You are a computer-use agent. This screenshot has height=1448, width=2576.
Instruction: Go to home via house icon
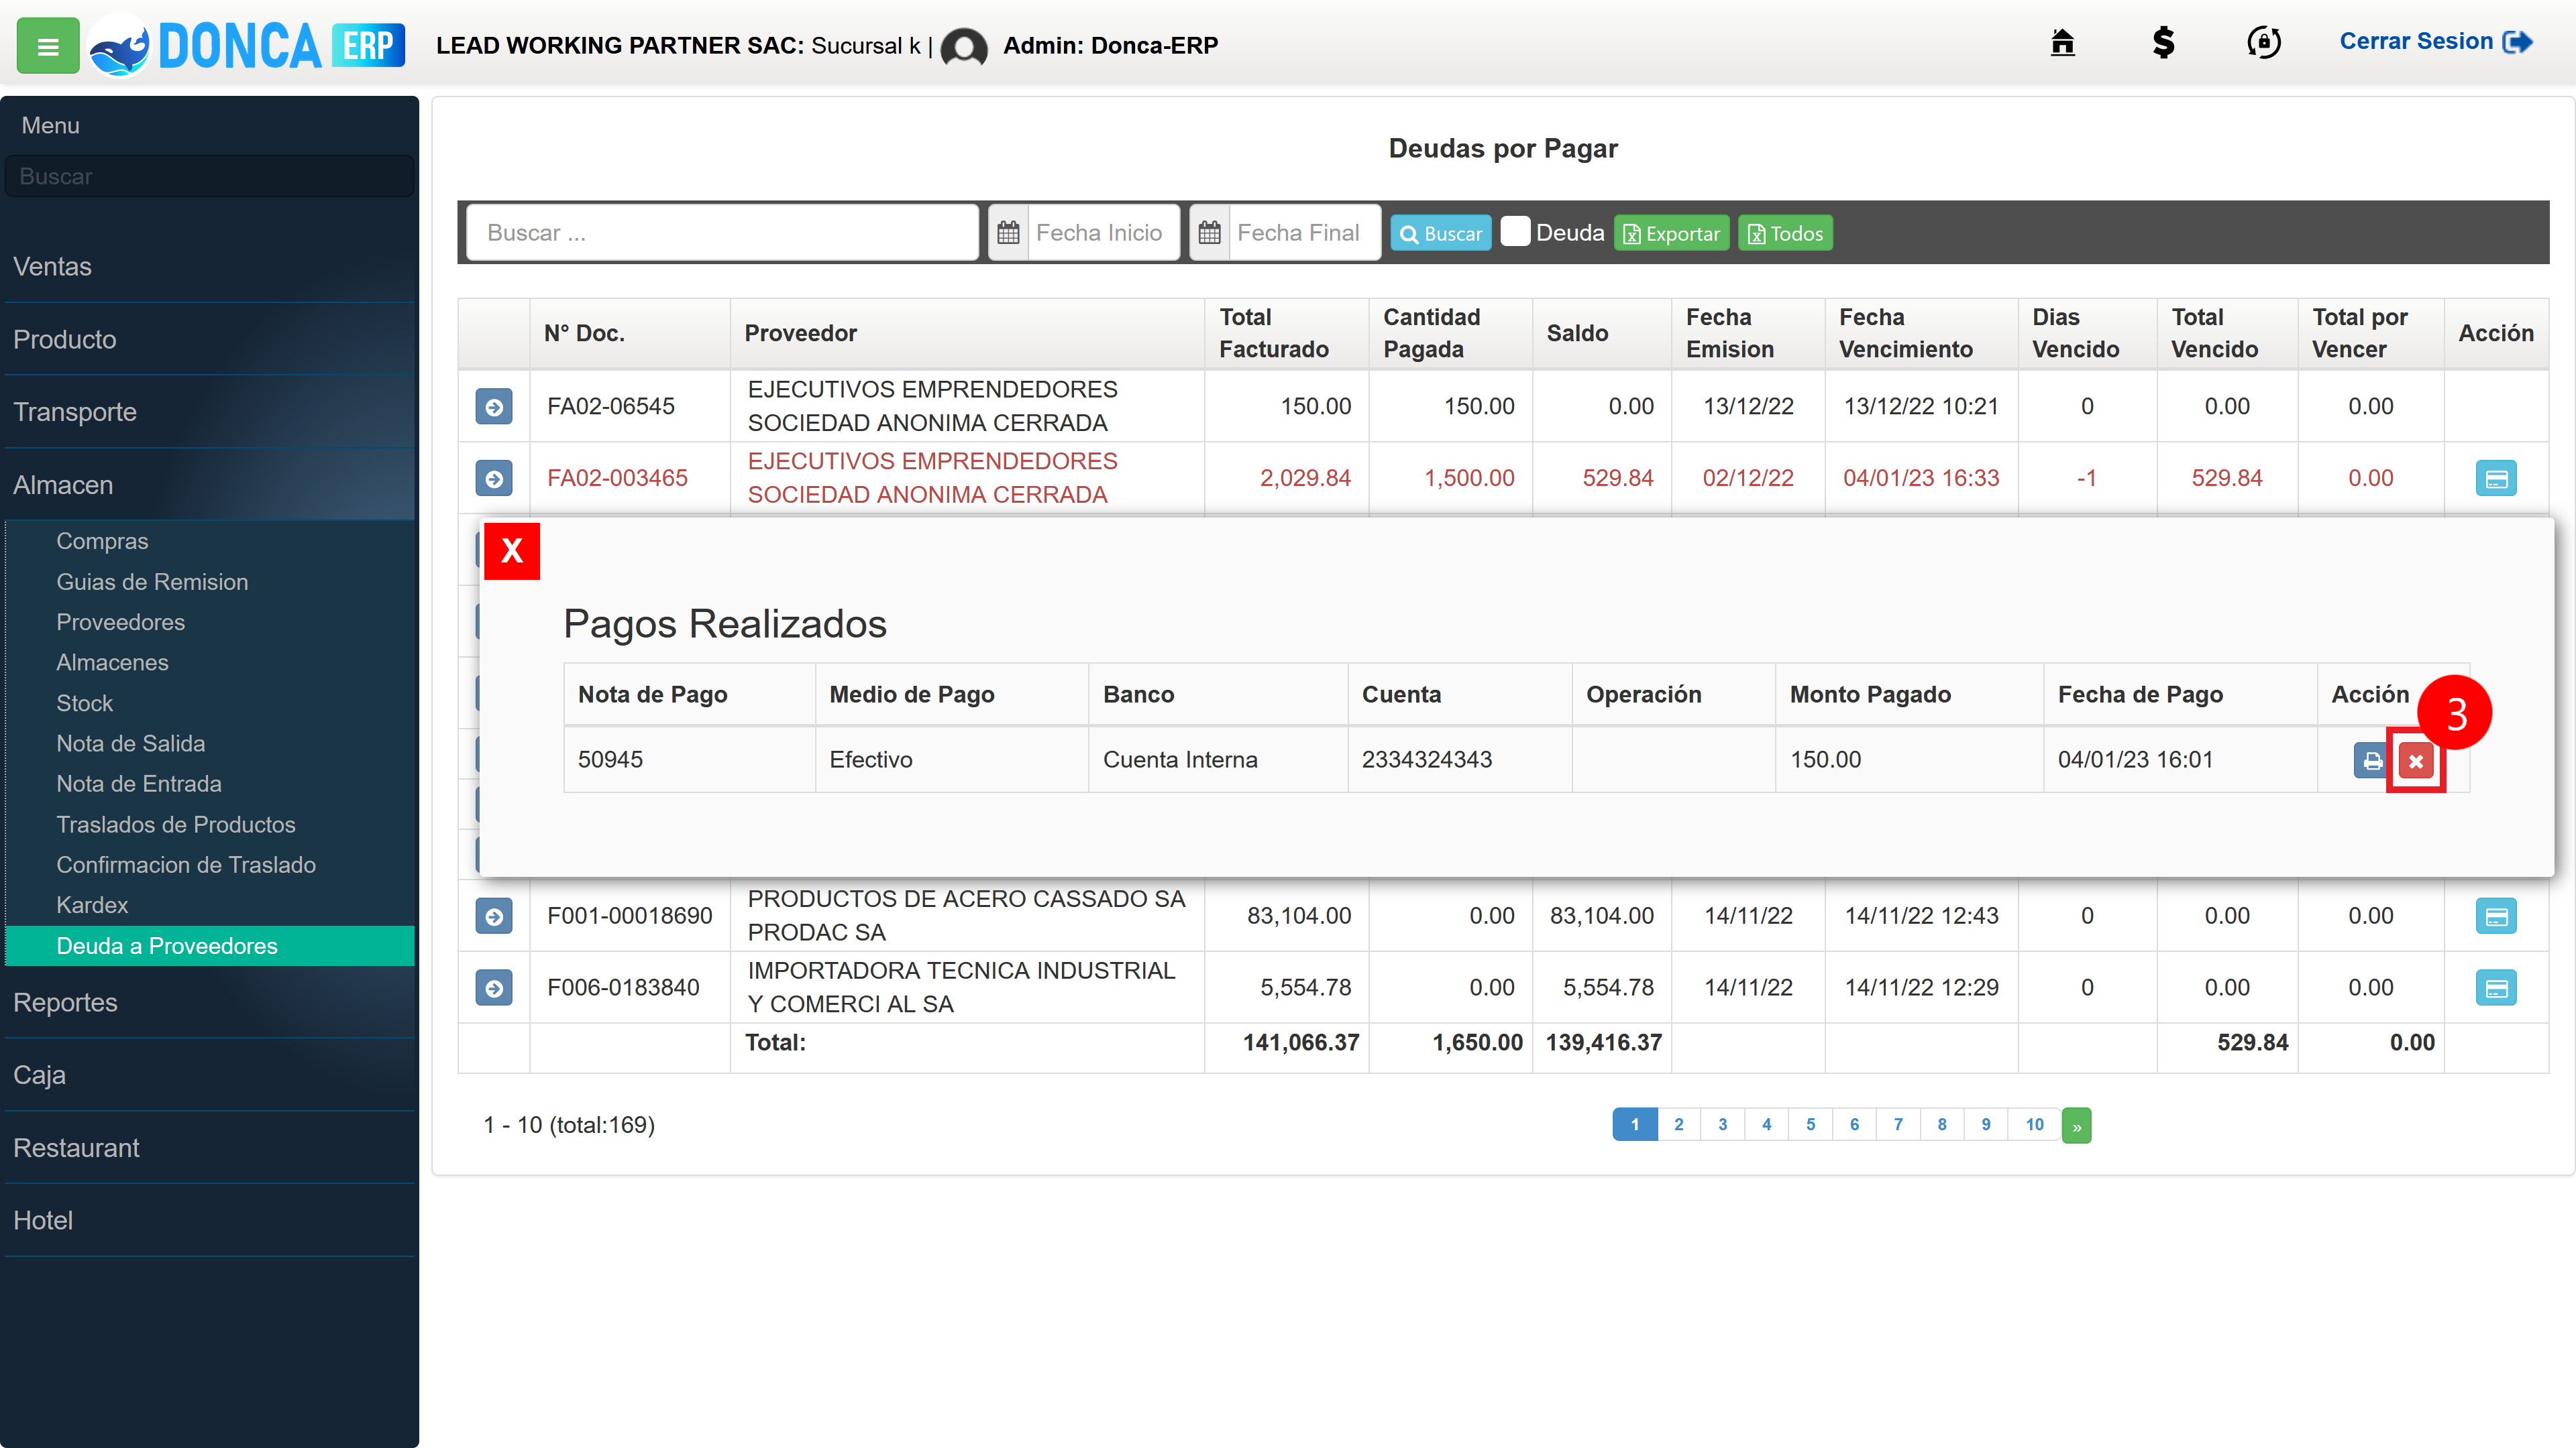(x=2062, y=43)
